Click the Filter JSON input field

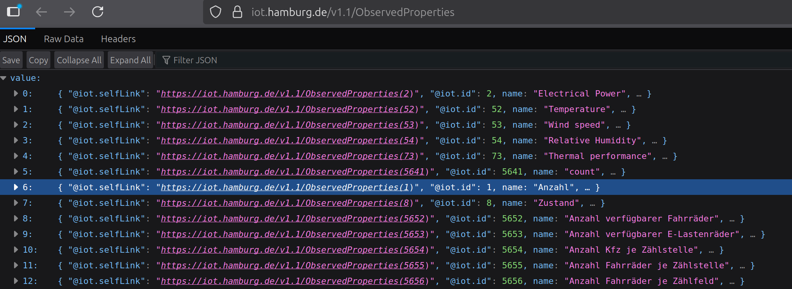[273, 60]
